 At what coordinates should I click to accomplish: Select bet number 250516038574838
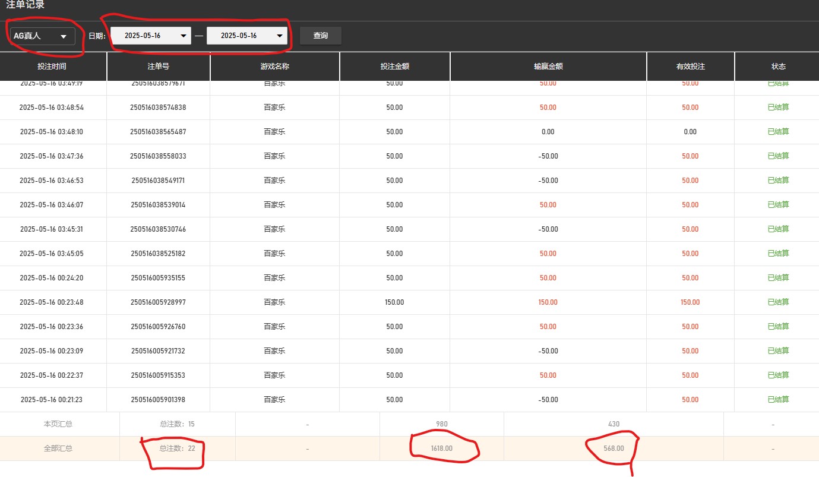[158, 108]
